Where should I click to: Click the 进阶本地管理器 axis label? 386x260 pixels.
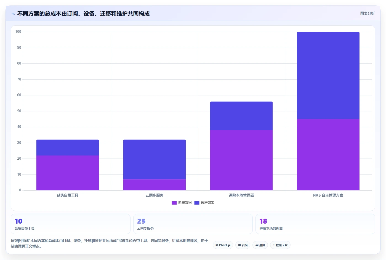241,195
